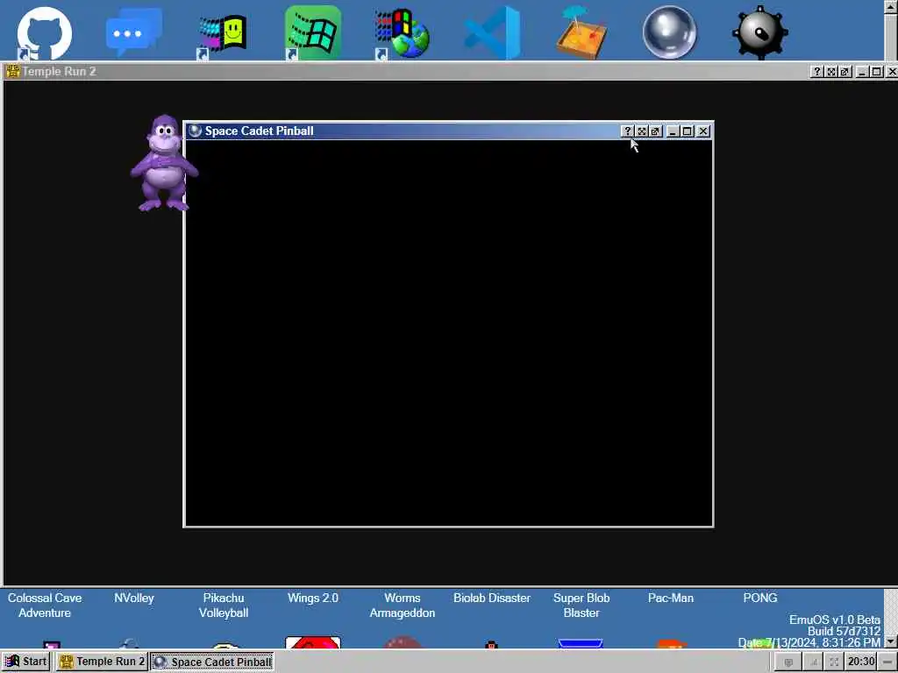This screenshot has height=673, width=898.
Task: Open the GitHub desktop icon
Action: point(45,33)
